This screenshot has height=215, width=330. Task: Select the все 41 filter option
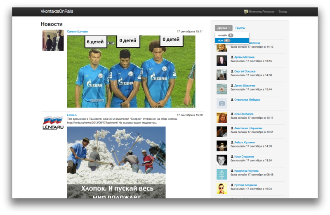point(232,40)
